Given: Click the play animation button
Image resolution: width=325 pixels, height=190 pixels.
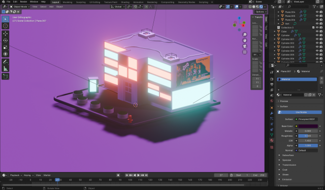Looking at the screenshot, I should (x=139, y=175).
